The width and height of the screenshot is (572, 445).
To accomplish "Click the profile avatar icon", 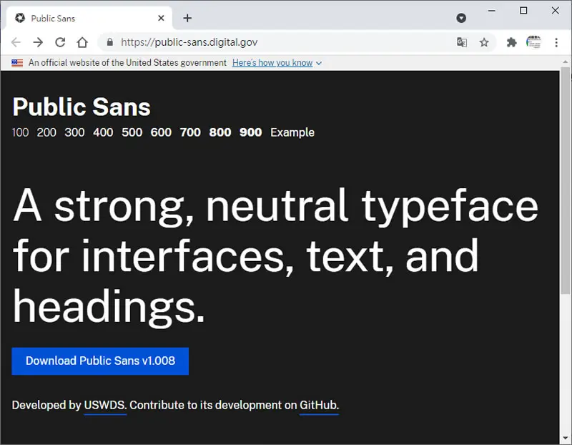I will pos(533,42).
